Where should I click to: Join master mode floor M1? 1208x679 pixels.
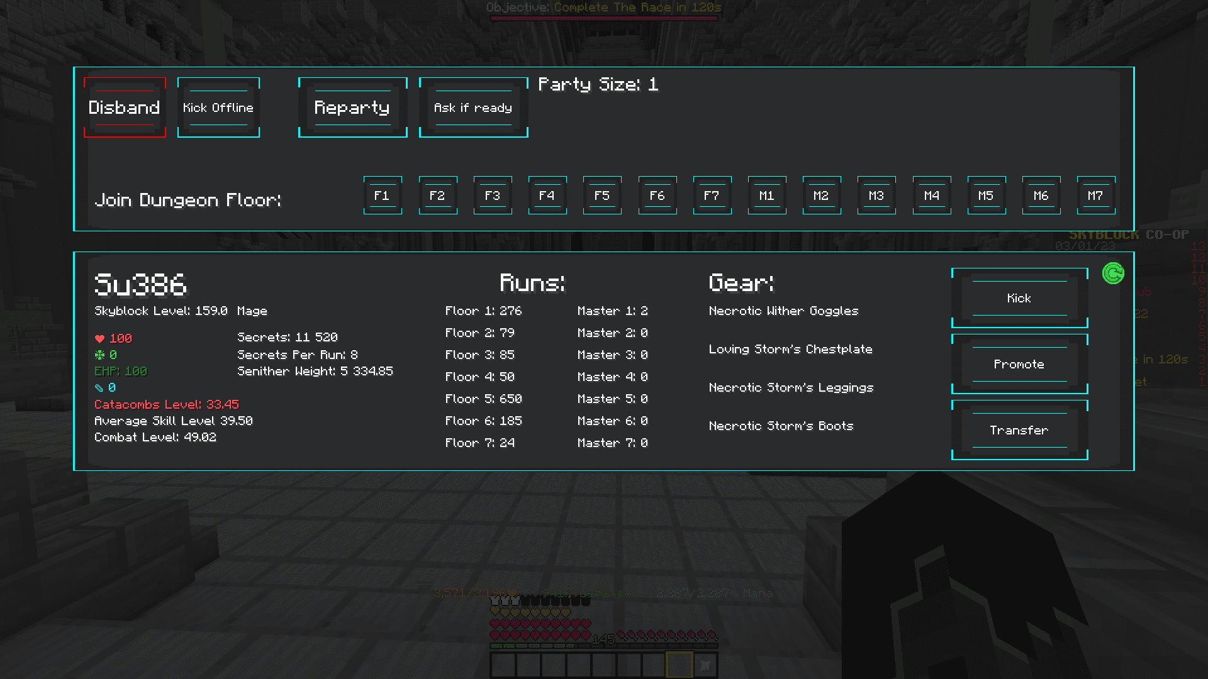point(767,196)
